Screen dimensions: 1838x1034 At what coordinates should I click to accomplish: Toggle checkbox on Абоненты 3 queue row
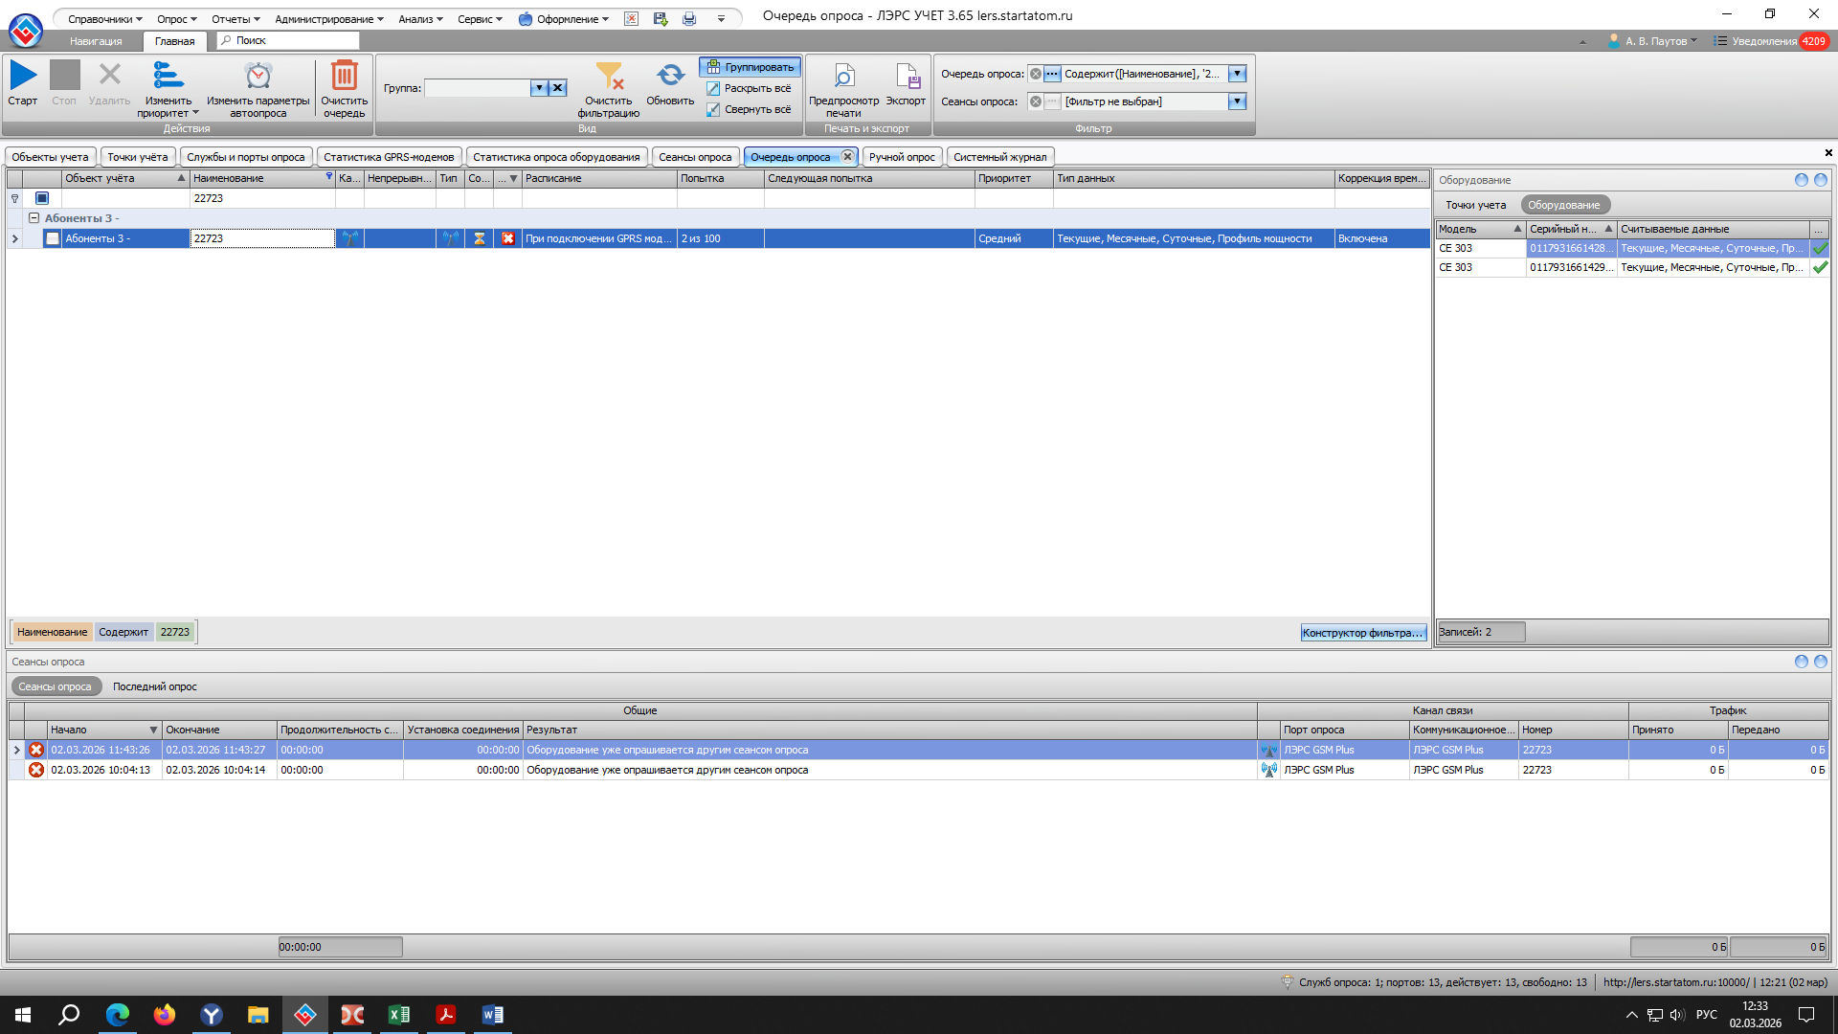(x=53, y=238)
